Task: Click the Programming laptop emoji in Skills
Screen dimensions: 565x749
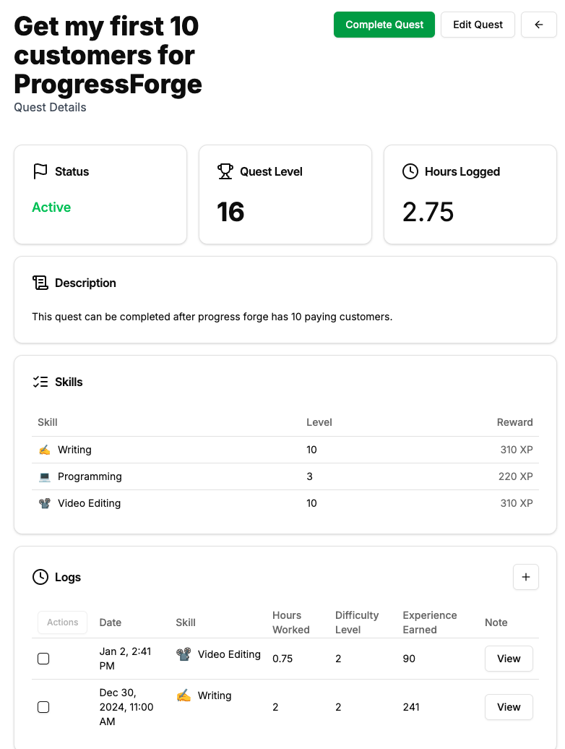Action: [x=44, y=476]
